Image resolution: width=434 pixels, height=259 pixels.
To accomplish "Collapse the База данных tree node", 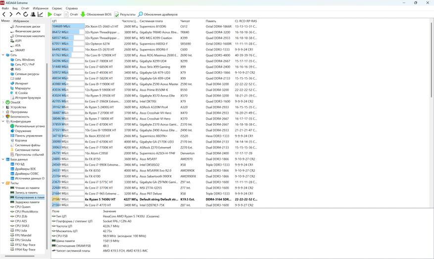I will click(x=3, y=159).
